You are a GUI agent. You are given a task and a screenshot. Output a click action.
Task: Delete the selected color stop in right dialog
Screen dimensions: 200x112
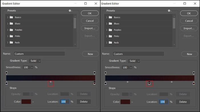(x=183, y=102)
